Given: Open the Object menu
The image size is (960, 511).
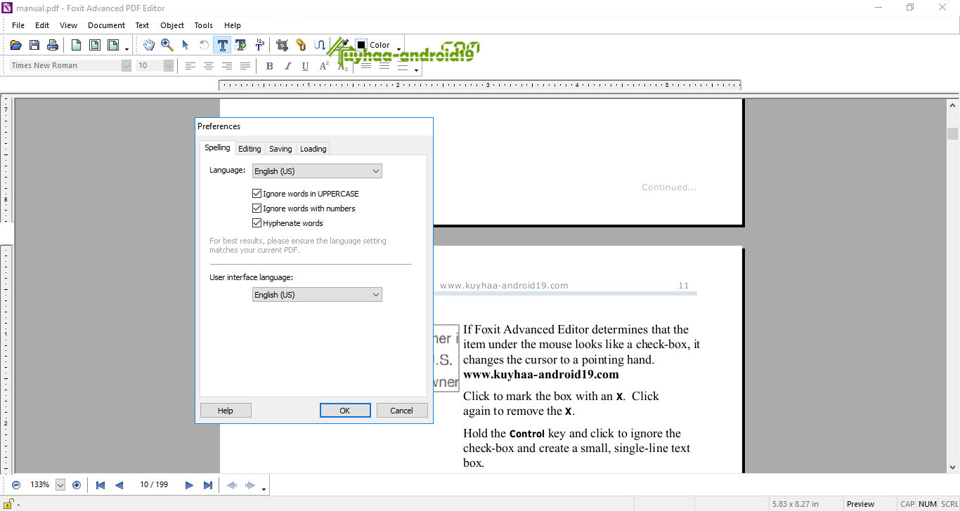Looking at the screenshot, I should [172, 25].
